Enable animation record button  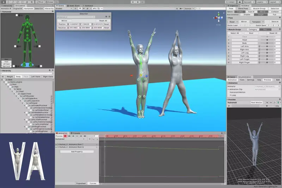[65, 136]
